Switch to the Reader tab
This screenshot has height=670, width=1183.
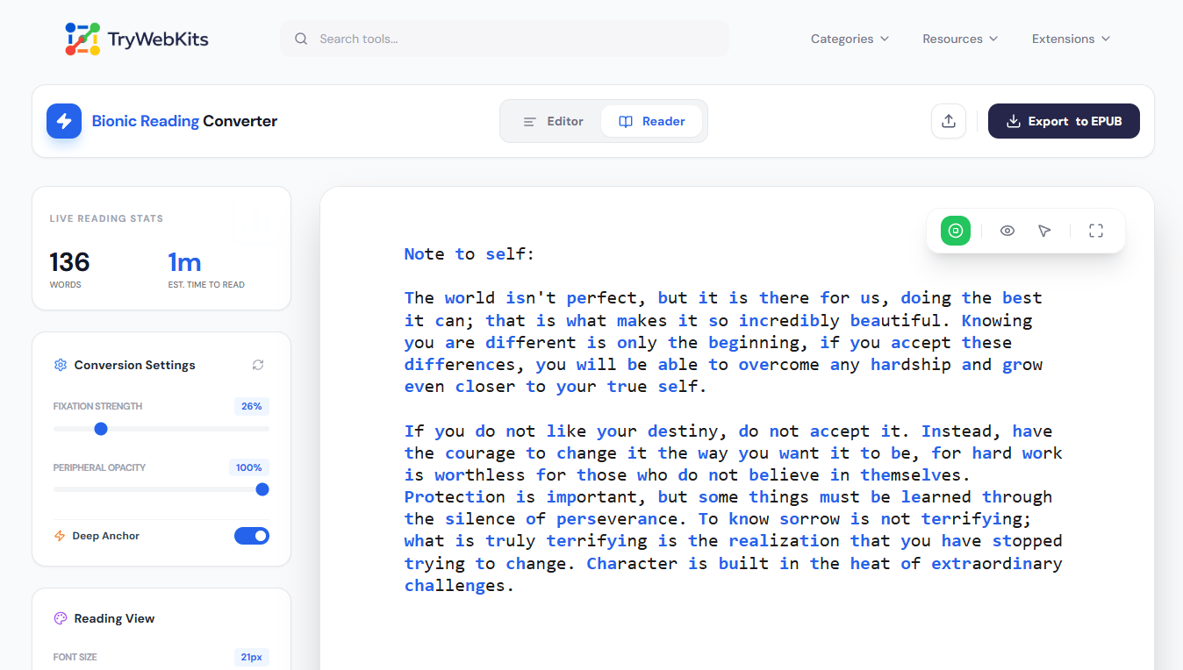pos(651,121)
